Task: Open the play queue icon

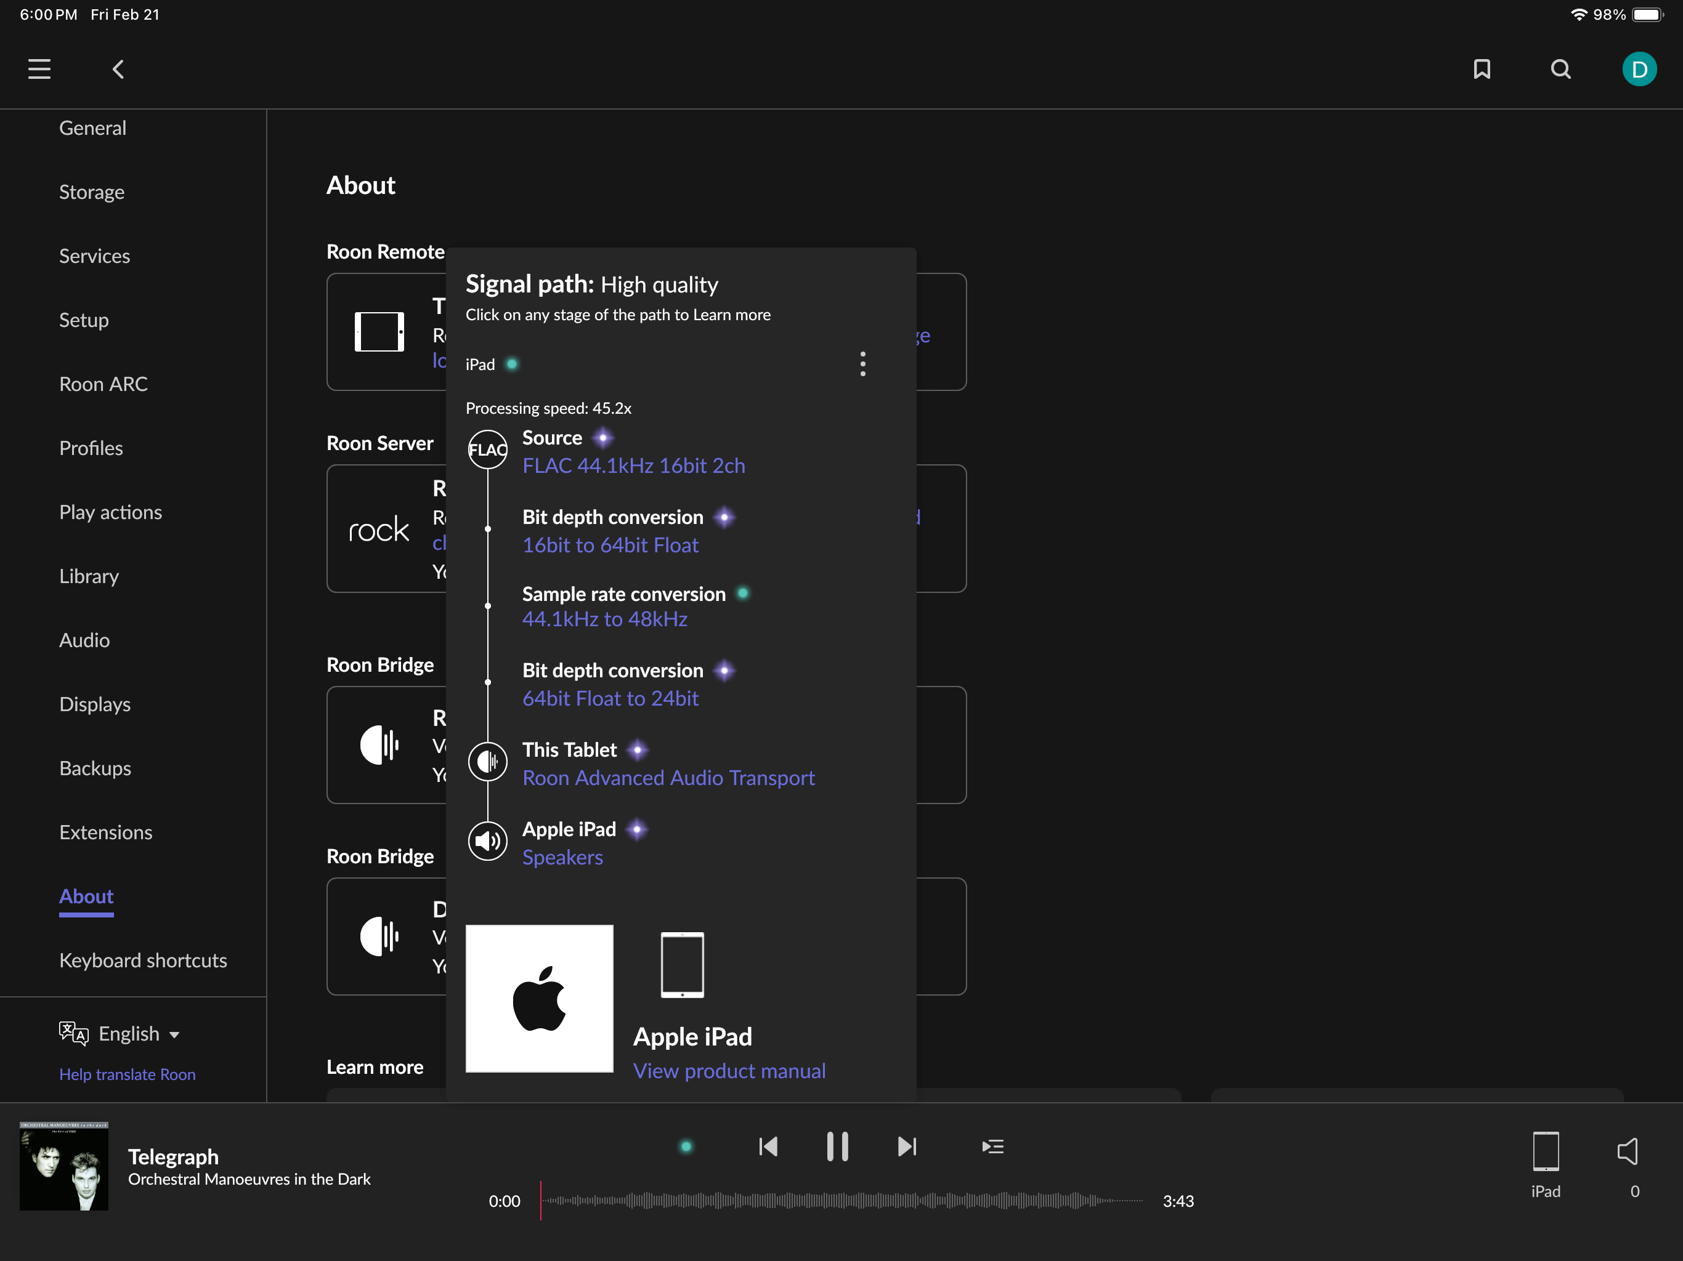Action: coord(992,1146)
